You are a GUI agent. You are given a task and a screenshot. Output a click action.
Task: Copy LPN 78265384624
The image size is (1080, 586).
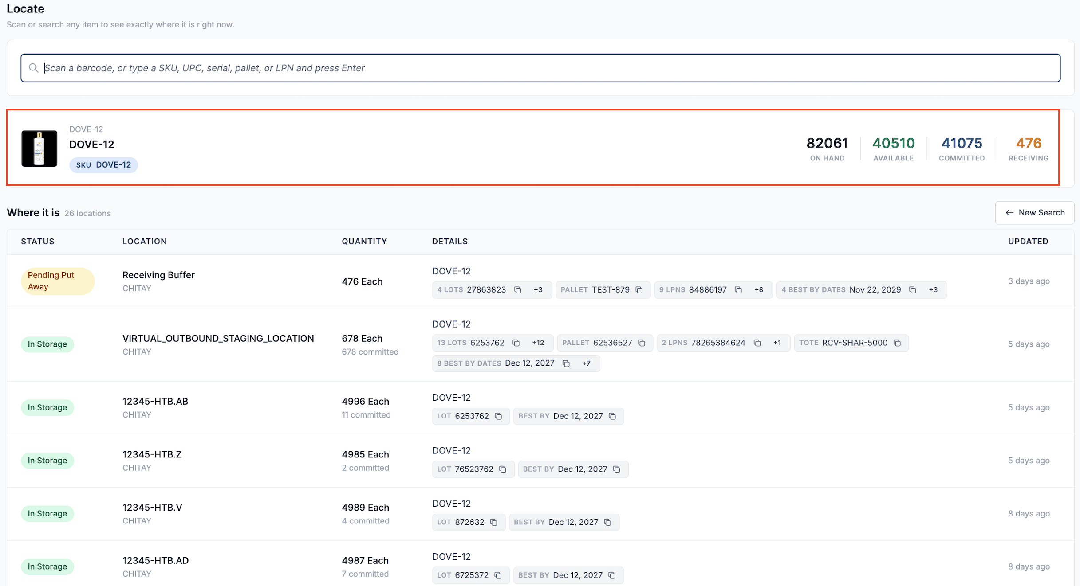coord(757,343)
